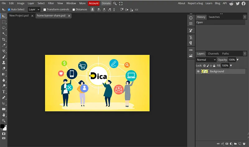Select the Eraser tool
The width and height of the screenshot is (249, 147).
[4, 68]
